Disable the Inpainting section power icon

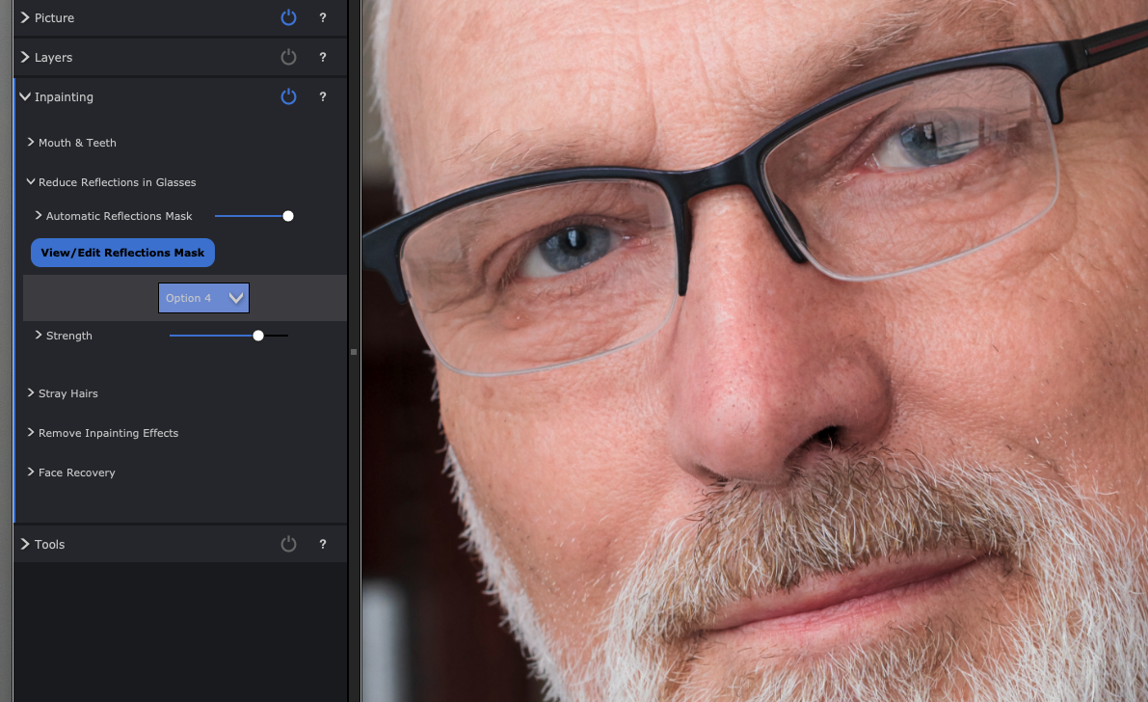[x=288, y=96]
